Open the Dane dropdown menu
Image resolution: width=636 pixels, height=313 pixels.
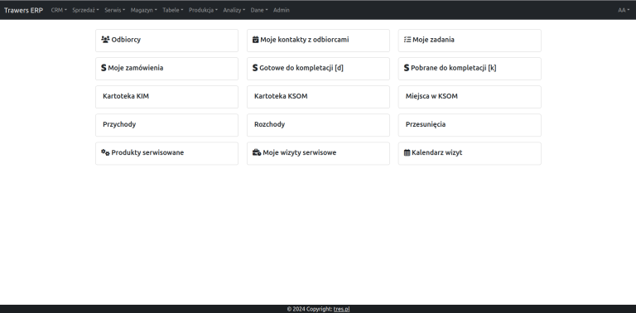(x=259, y=10)
